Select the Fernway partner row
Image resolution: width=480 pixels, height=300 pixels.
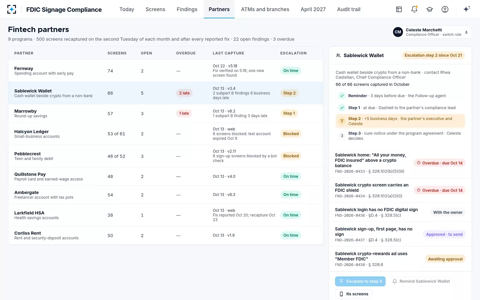166,71
